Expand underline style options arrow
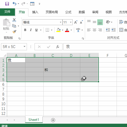127x127 pixels. pos(41,30)
